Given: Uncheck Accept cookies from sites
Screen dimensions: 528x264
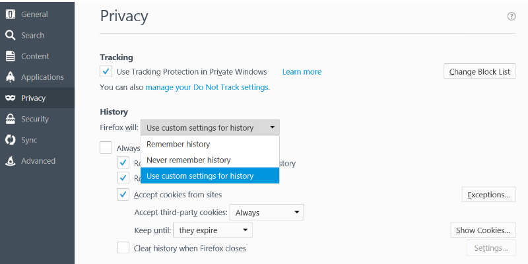Looking at the screenshot, I should (123, 195).
